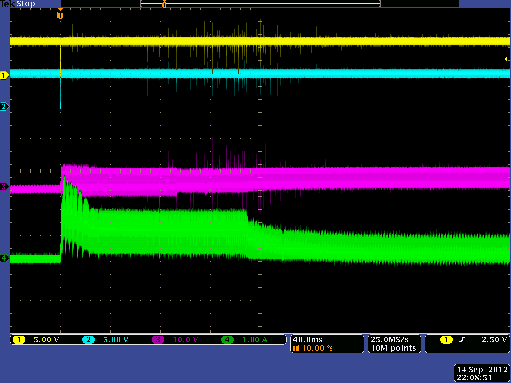Click the cyan channel 2 scale 5.00 V
The height and width of the screenshot is (383, 511).
tap(116, 340)
